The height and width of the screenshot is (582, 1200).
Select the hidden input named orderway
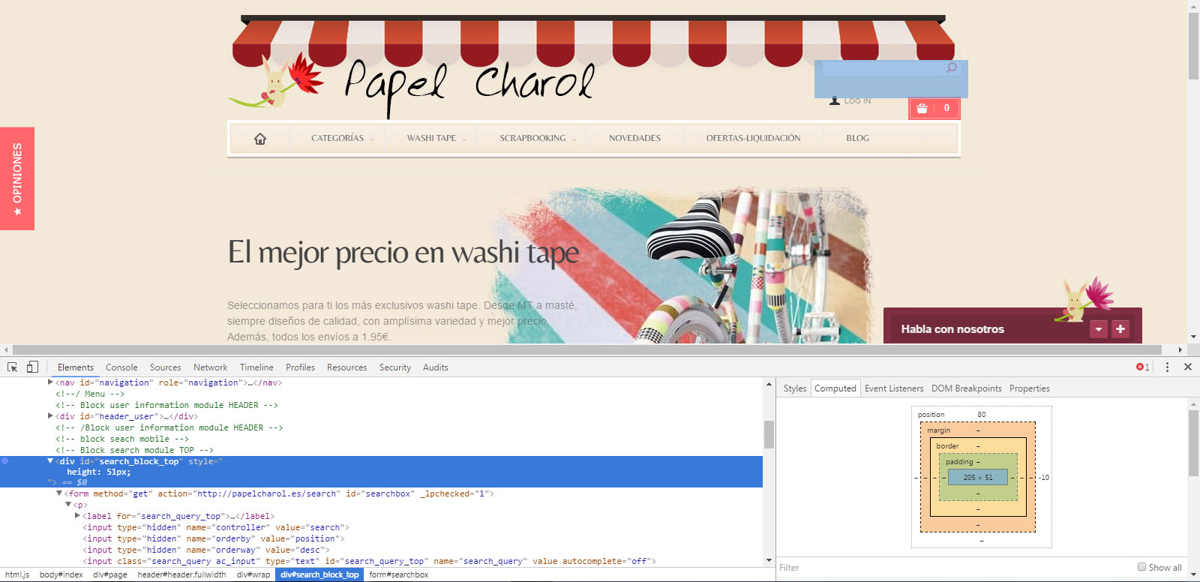(206, 550)
